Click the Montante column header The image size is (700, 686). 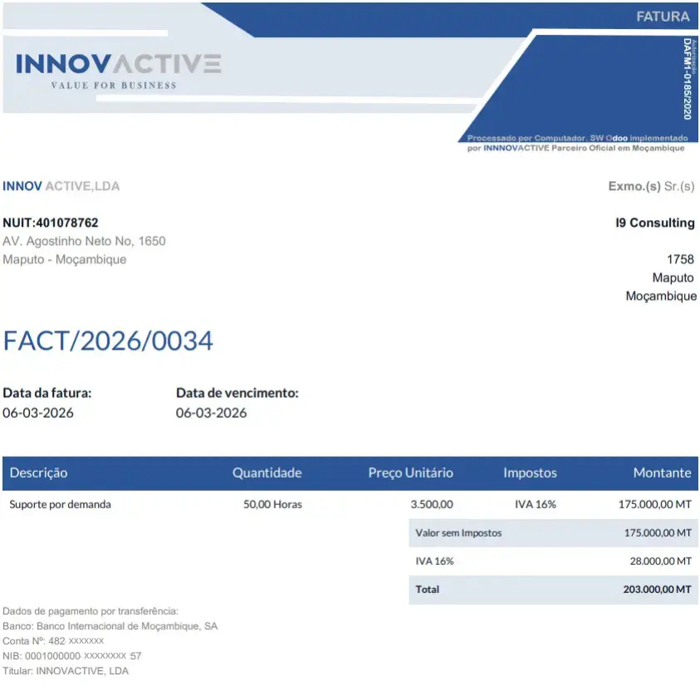661,473
